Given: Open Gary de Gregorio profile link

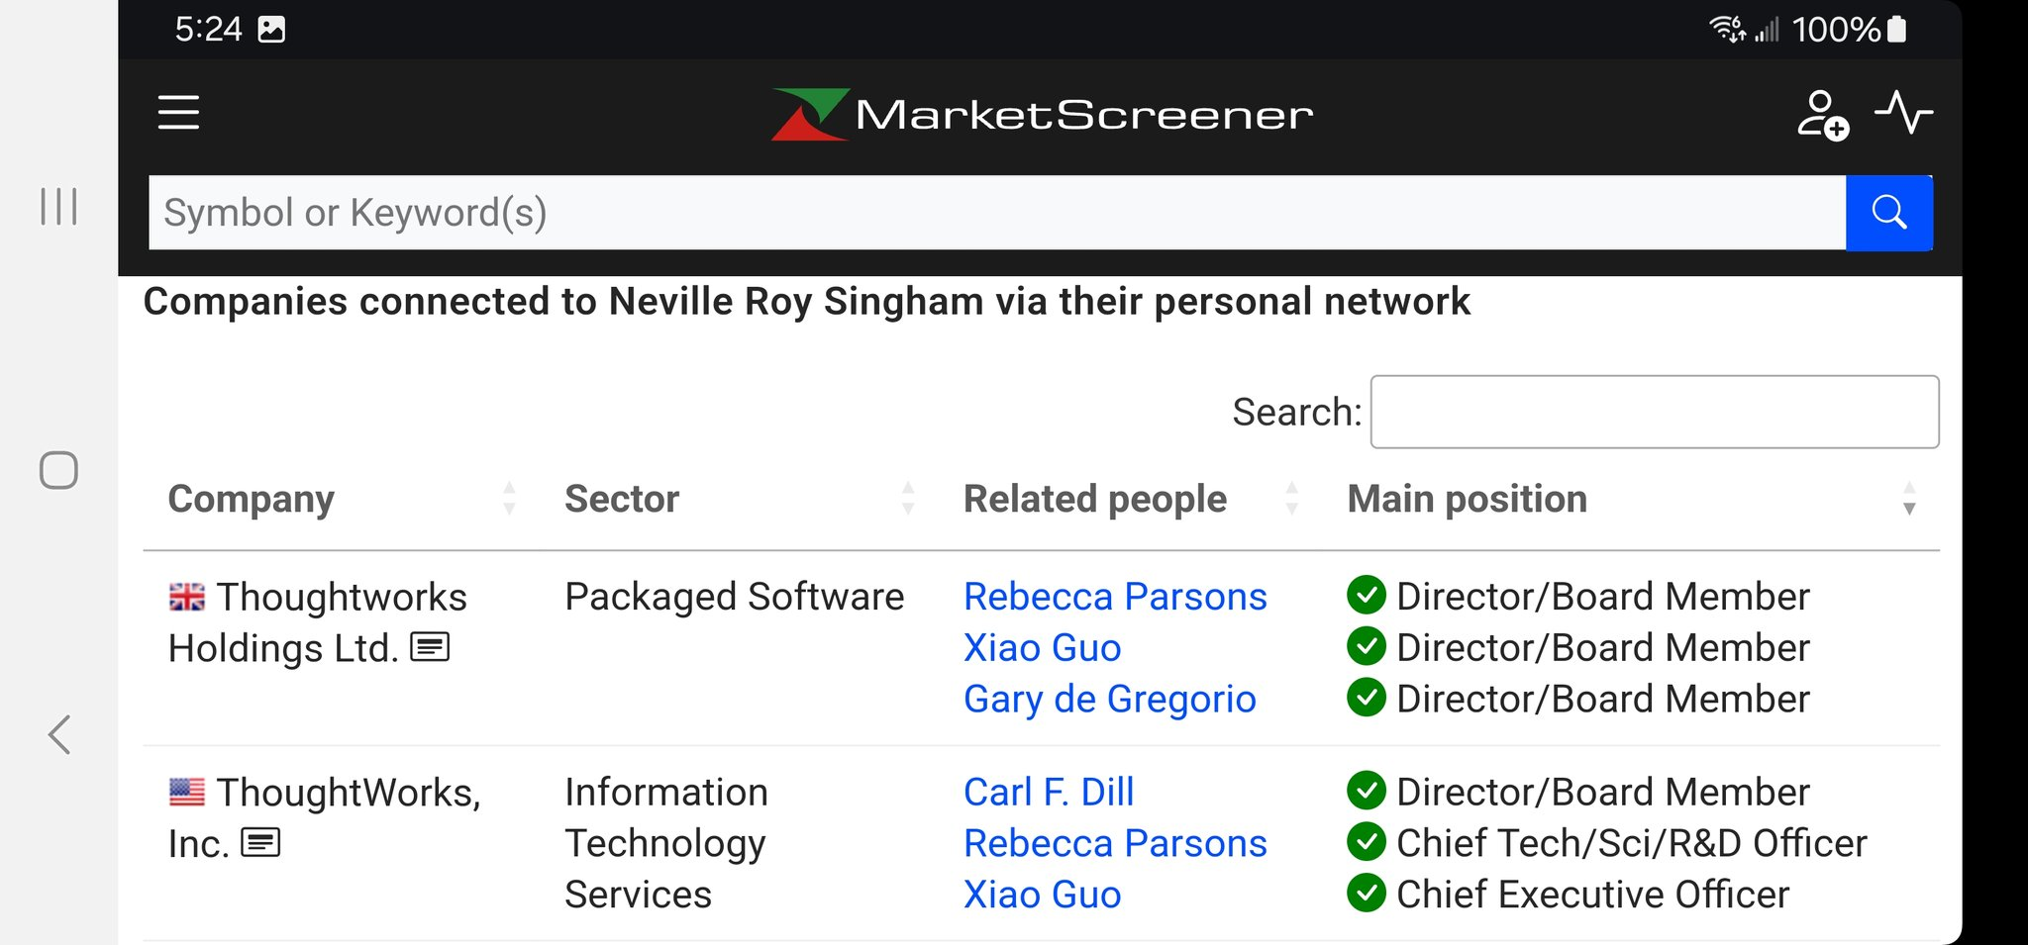Looking at the screenshot, I should tap(1109, 700).
